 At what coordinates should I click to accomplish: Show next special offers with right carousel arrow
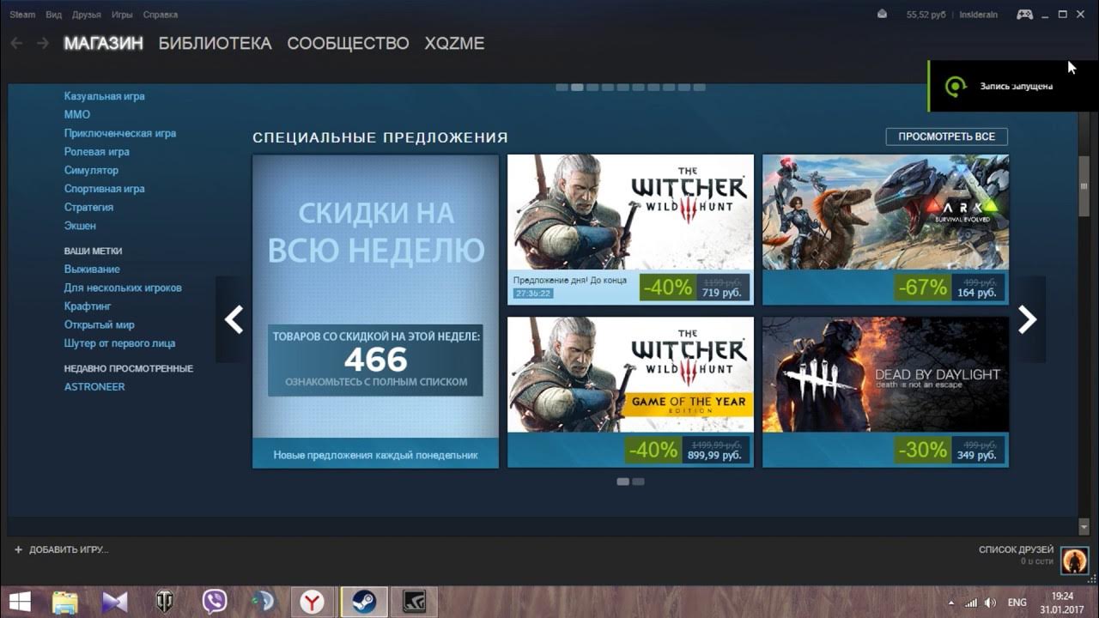pyautogui.click(x=1028, y=319)
